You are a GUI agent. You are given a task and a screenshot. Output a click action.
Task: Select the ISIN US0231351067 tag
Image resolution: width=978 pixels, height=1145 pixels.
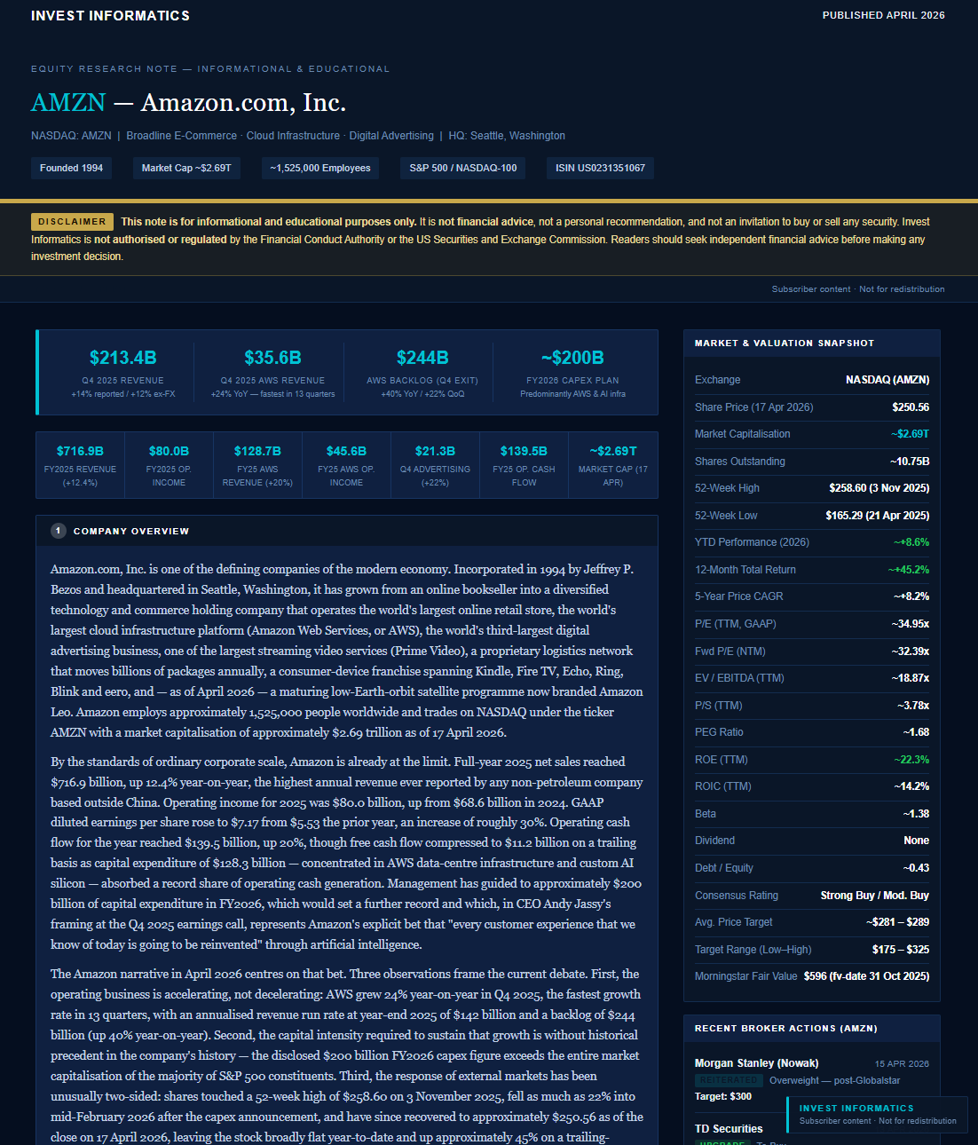click(601, 168)
